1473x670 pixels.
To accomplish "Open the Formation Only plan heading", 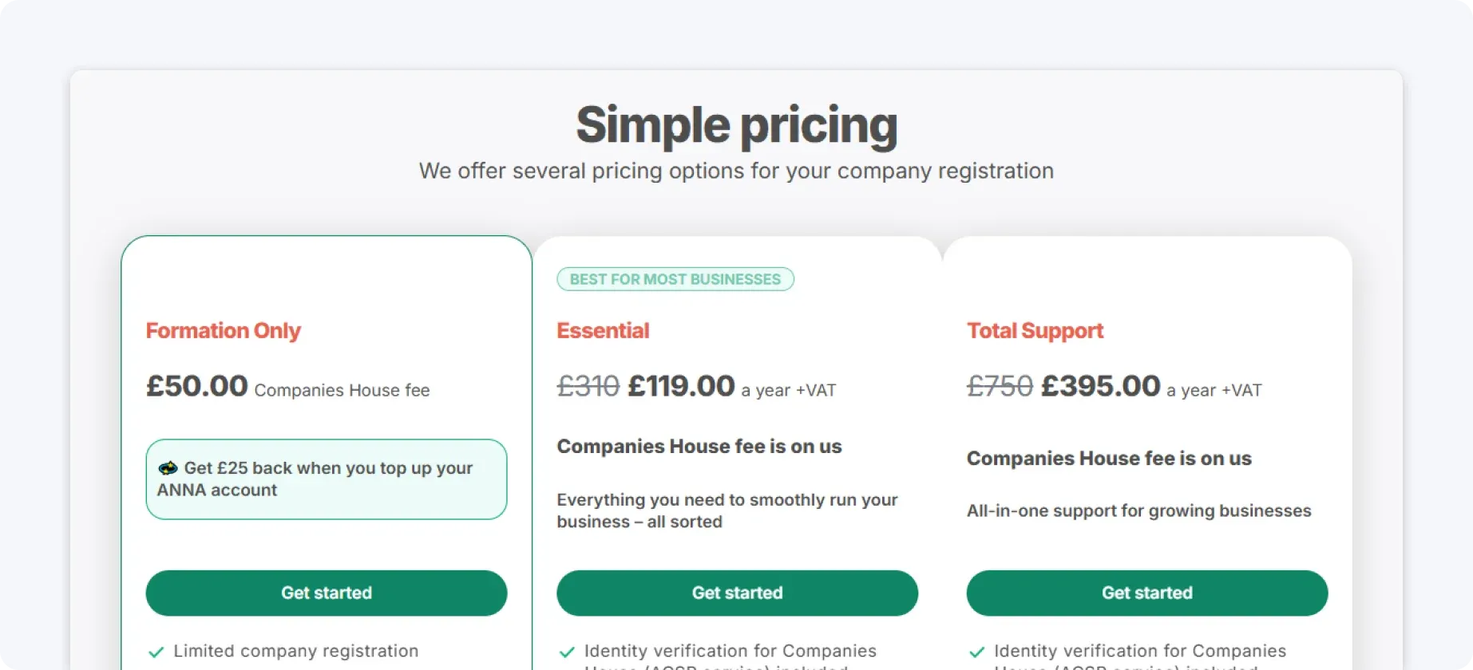I will (x=223, y=330).
